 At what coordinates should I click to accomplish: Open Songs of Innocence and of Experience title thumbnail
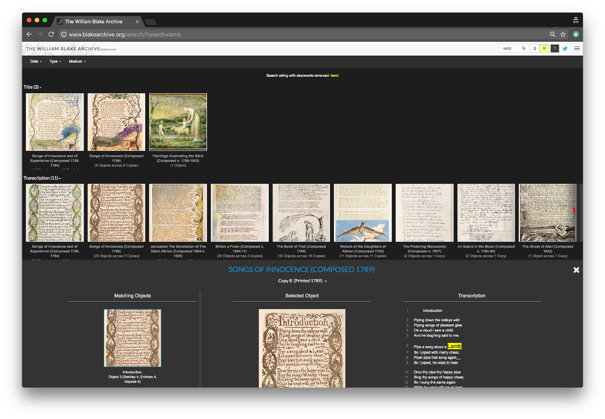(55, 122)
